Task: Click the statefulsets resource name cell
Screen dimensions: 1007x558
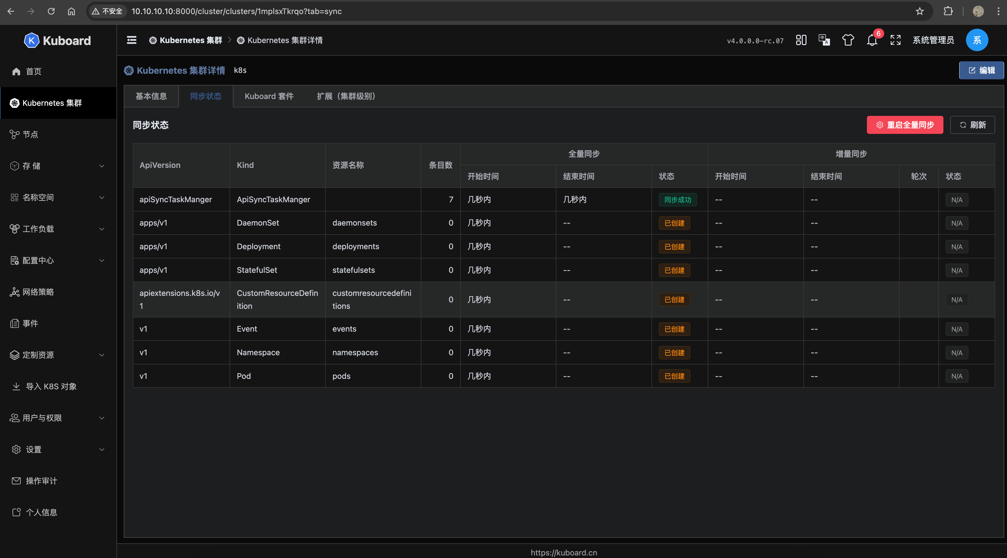Action: click(x=373, y=270)
